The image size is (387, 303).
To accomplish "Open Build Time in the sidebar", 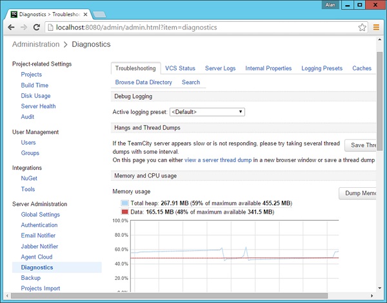I will [x=35, y=85].
